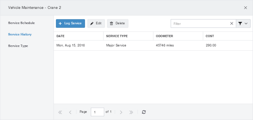The width and height of the screenshot is (253, 120).
Task: Select the Mon, Aug 15, 2016 service row
Action: (x=153, y=46)
